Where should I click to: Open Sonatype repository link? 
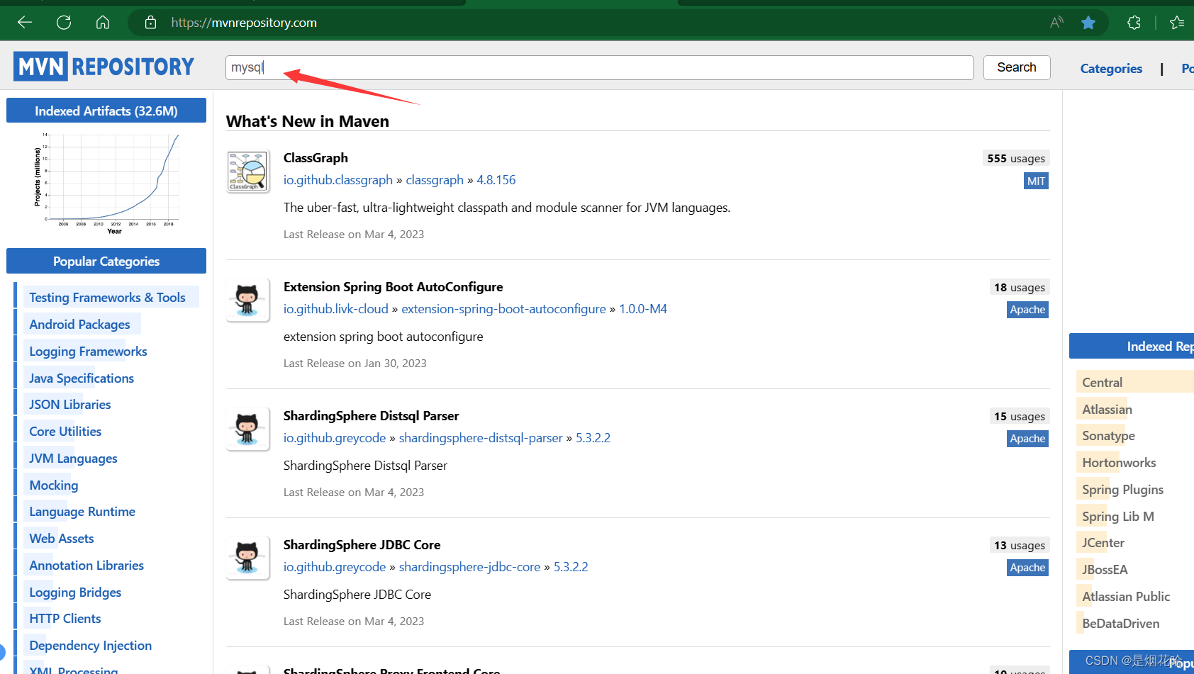coord(1108,436)
